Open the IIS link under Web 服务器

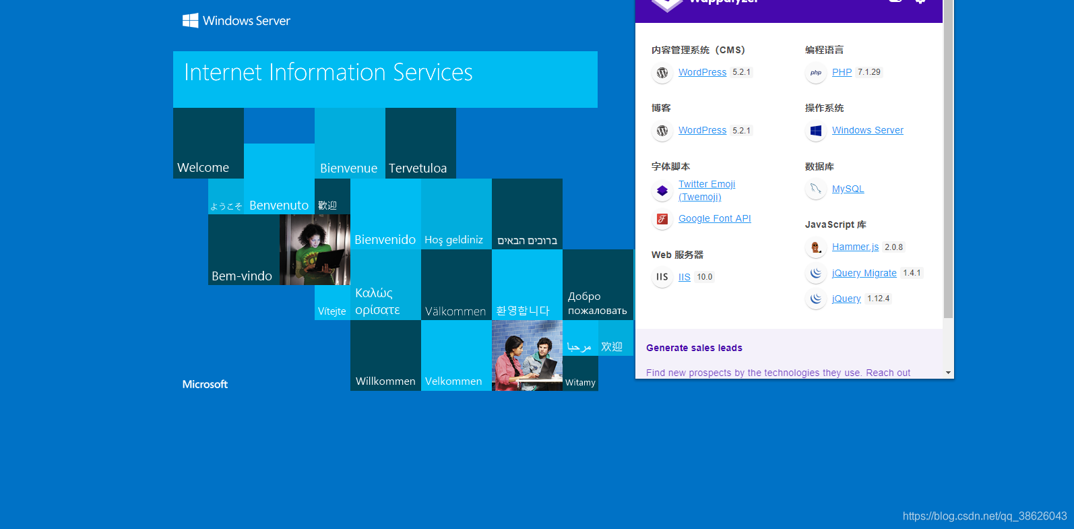pyautogui.click(x=685, y=277)
